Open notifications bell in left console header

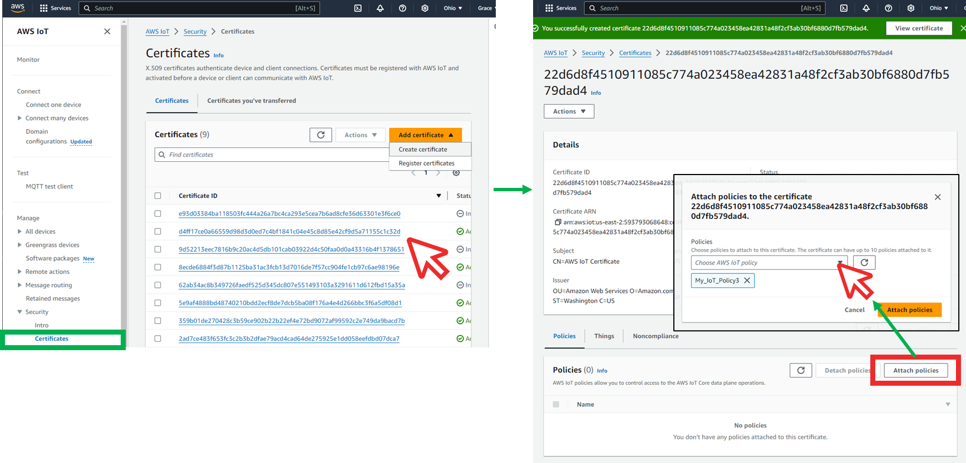[x=380, y=8]
